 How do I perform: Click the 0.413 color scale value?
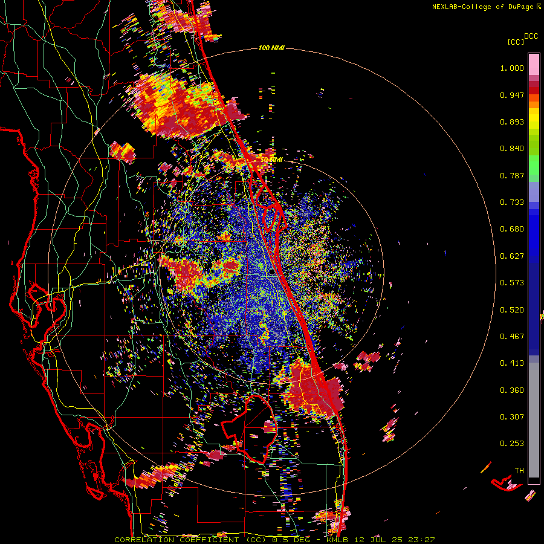512,363
